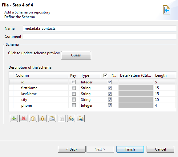The height and width of the screenshot is (157, 178).
Task: Move selected column down with arrow icon
Action: pos(42,118)
